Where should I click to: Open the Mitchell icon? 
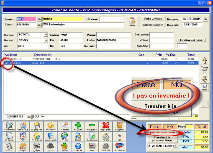78,137
